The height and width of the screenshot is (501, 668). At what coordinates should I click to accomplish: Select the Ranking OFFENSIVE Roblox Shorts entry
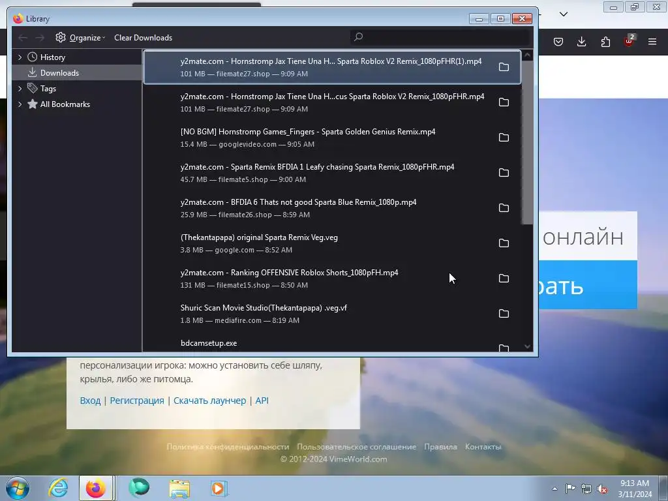(332, 279)
